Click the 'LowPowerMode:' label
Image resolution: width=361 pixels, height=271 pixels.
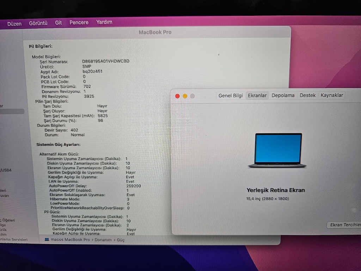click(65, 203)
